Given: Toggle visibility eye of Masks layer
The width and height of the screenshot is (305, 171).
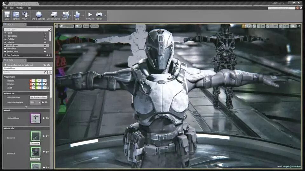Looking at the screenshot, I should point(45,42).
